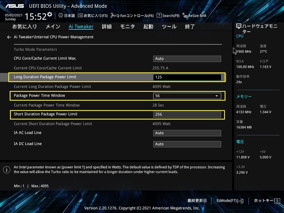
Task: Click Max.: 4095 text
Action: pyautogui.click(x=40, y=186)
